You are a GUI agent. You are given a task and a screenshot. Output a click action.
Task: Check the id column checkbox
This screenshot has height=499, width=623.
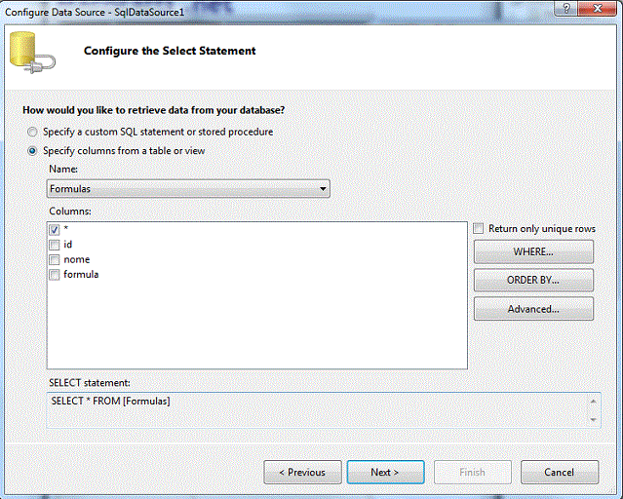55,245
